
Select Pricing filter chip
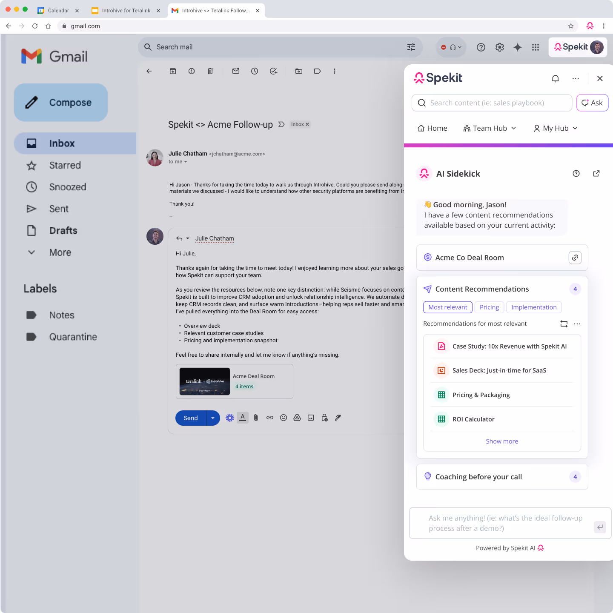point(489,307)
